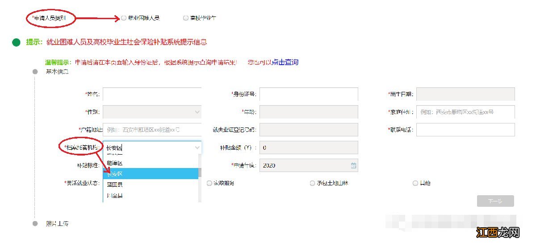Click the 就失业证登记号码 field
Viewport: 536px width, 246px height.
point(309,130)
